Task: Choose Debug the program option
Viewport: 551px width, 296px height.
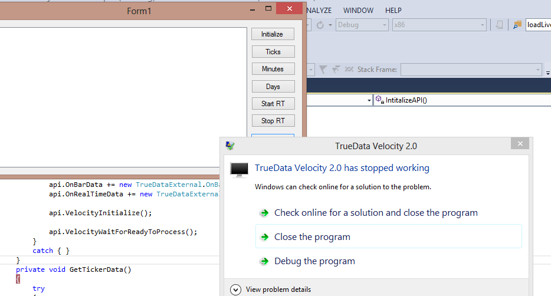Action: pos(314,261)
